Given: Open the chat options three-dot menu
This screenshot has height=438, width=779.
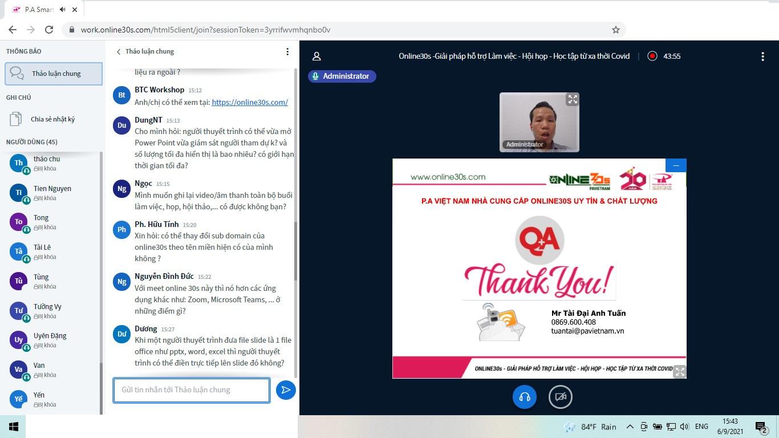Looking at the screenshot, I should (287, 51).
